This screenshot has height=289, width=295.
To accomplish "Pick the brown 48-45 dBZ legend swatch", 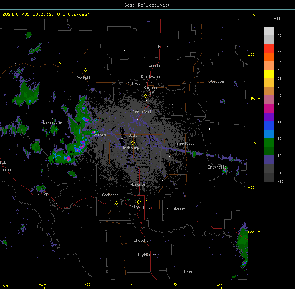I will pyautogui.click(x=269, y=91).
